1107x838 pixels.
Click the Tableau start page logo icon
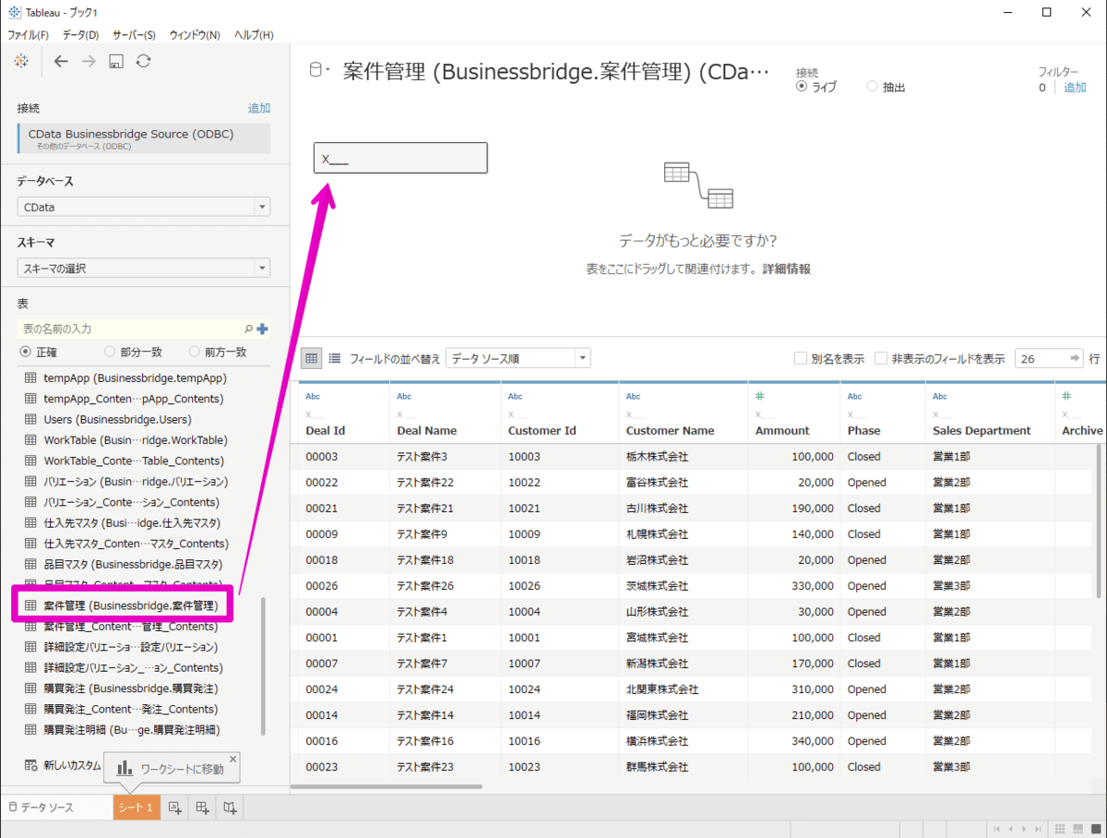click(20, 61)
